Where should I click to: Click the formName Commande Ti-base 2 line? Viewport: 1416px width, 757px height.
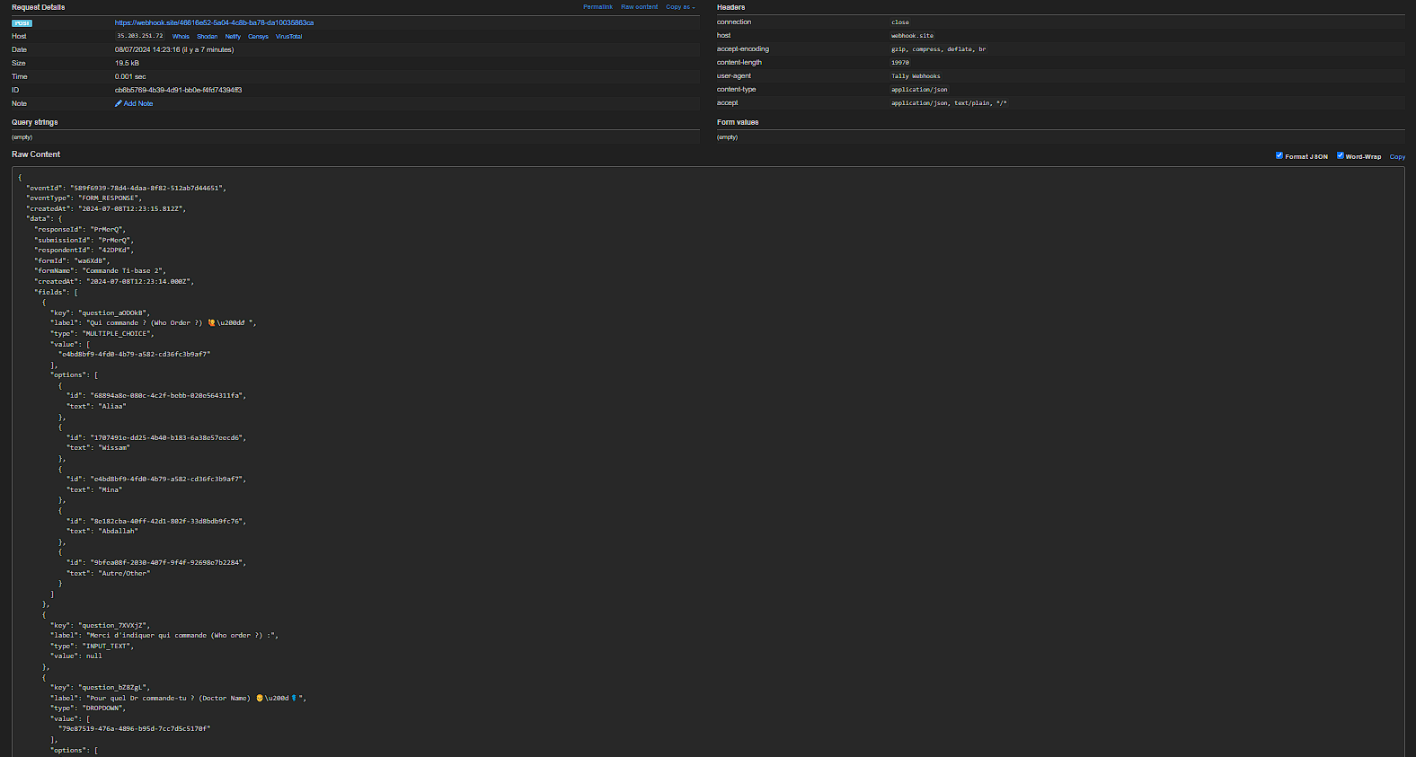click(x=100, y=271)
